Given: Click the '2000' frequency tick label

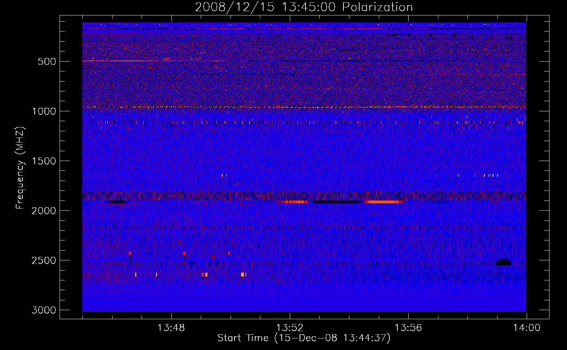Looking at the screenshot, I should (x=44, y=211).
